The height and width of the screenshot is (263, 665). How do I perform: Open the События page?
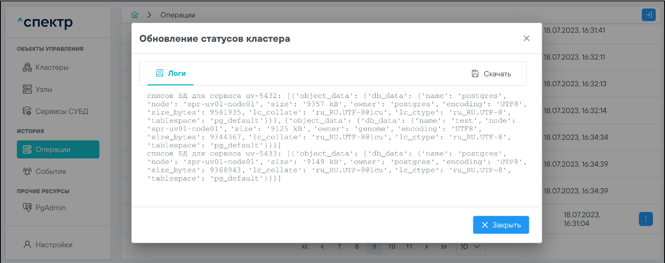(x=50, y=171)
